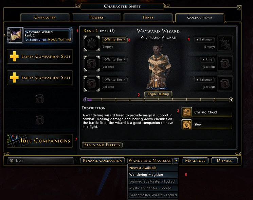Select the empty offense slot hexagon icon
Viewport: 253px width, 200px height.
(91, 43)
